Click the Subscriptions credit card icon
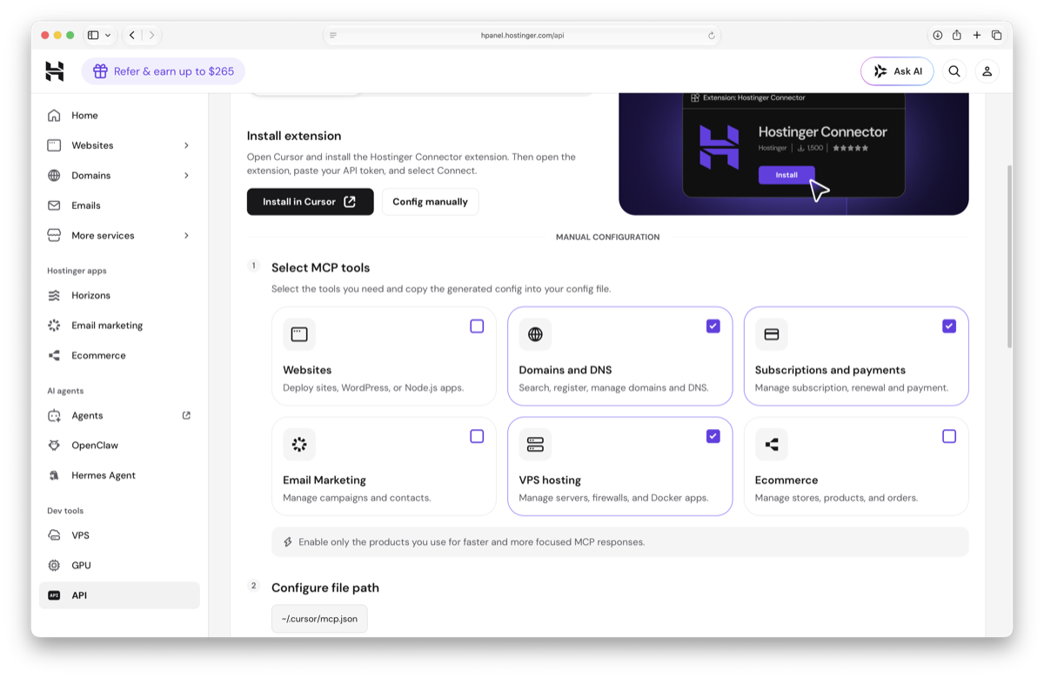 pos(771,334)
